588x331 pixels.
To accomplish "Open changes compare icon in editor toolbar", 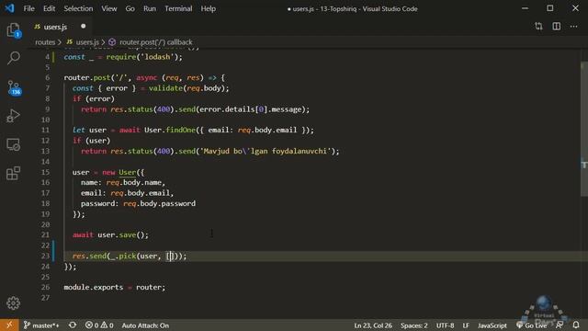I will [x=538, y=27].
